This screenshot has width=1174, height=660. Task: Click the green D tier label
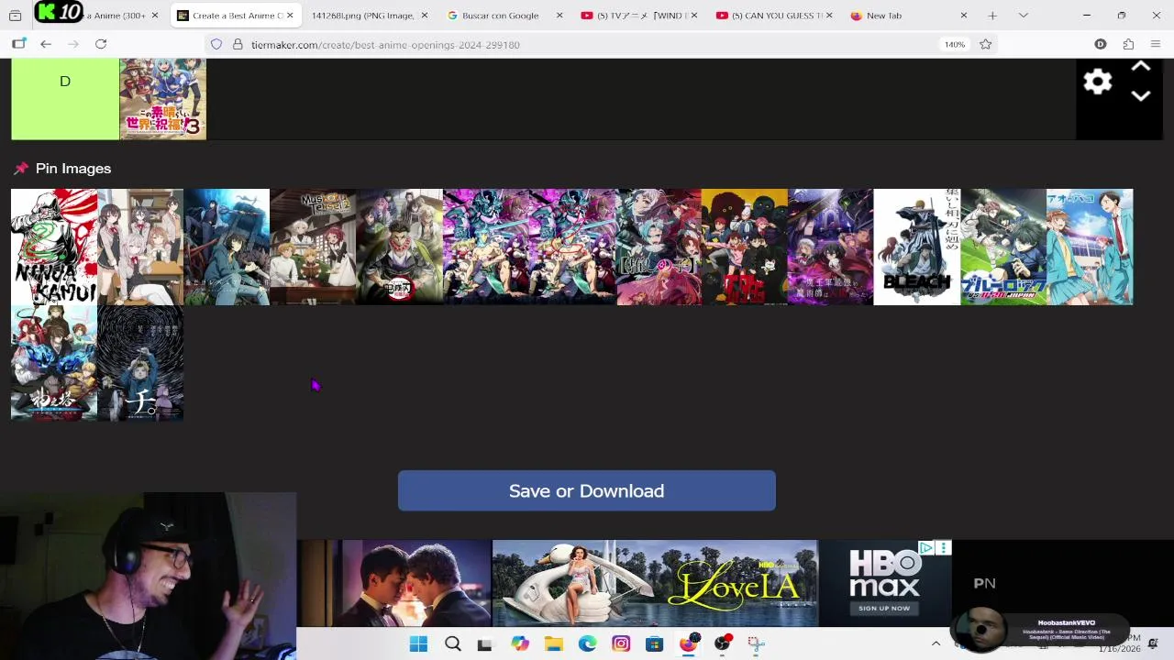(65, 99)
